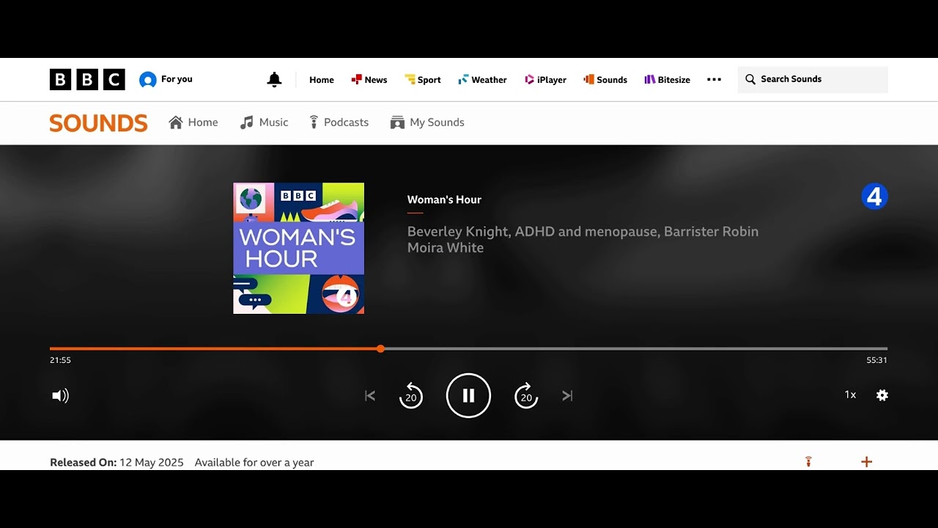Select the Sounds Home tab
938x528 pixels.
pos(193,122)
